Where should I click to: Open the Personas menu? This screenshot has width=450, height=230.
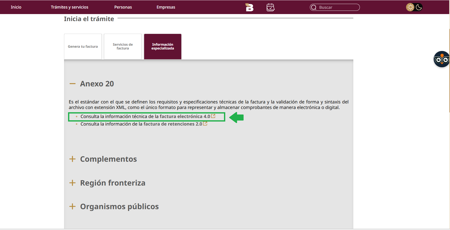pos(123,7)
